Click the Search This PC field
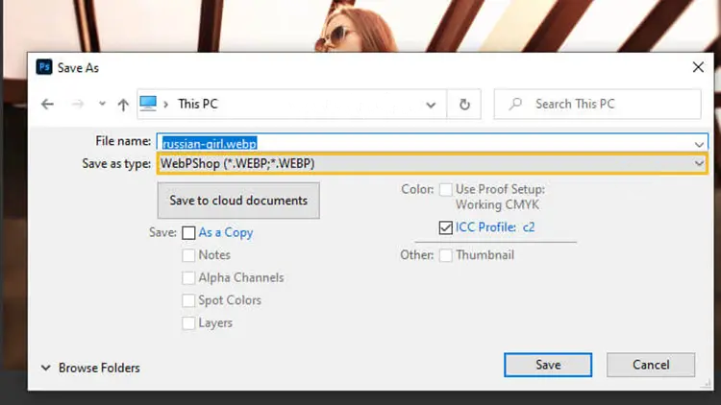Screen dimensions: 721x405 [x=598, y=104]
